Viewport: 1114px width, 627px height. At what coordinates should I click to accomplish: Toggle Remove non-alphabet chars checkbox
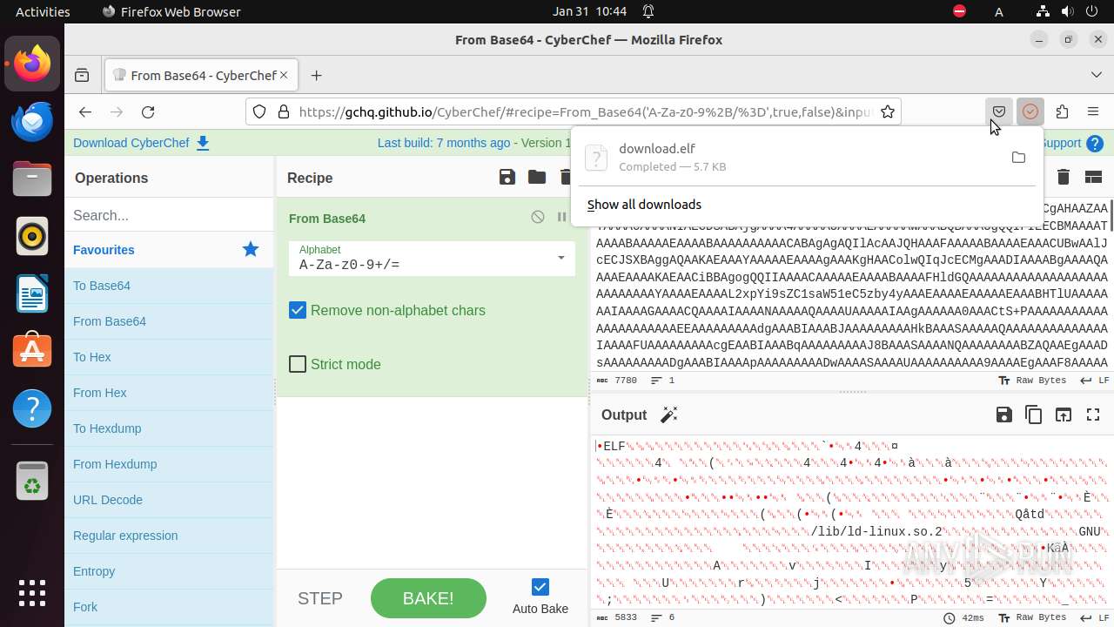click(298, 310)
